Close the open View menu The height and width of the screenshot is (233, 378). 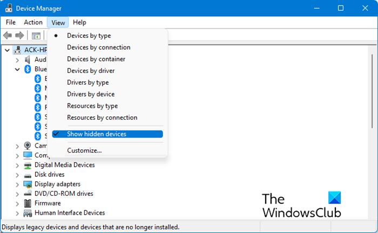coord(58,23)
